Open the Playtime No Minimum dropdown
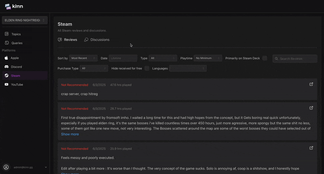 pos(208,58)
